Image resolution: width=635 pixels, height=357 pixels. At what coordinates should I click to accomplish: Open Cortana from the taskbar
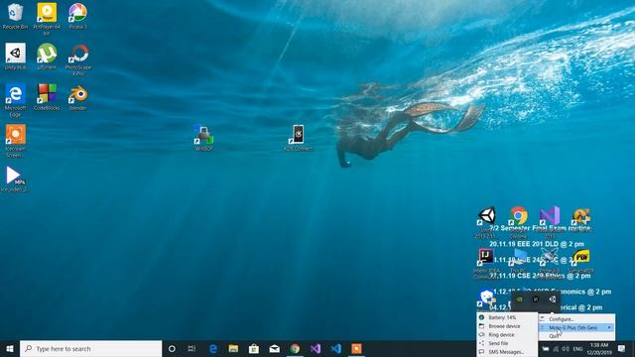point(172,348)
